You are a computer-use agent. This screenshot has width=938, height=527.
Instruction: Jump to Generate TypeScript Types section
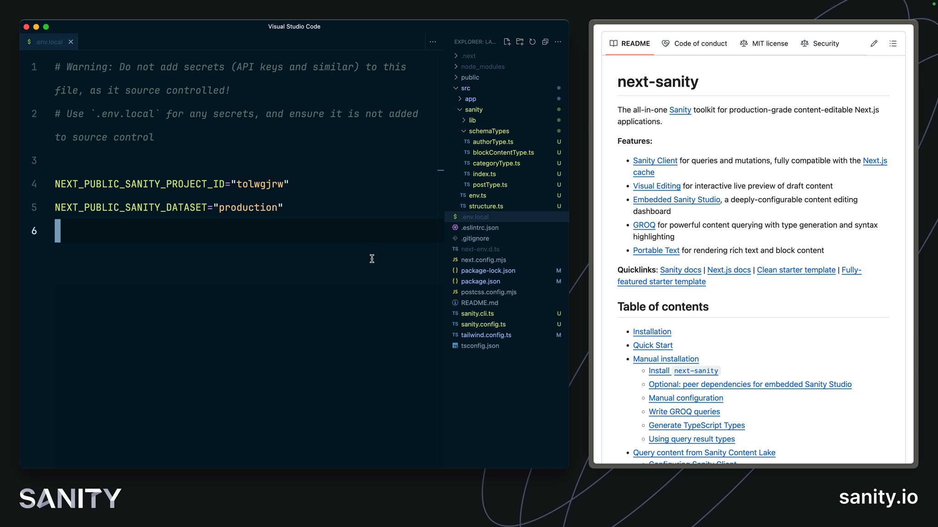coord(697,425)
